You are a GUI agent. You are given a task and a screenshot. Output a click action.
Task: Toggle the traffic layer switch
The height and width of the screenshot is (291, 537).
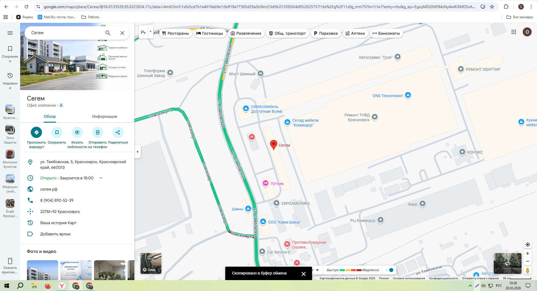pyautogui.click(x=389, y=270)
